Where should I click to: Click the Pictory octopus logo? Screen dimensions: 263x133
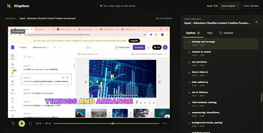[12, 47]
